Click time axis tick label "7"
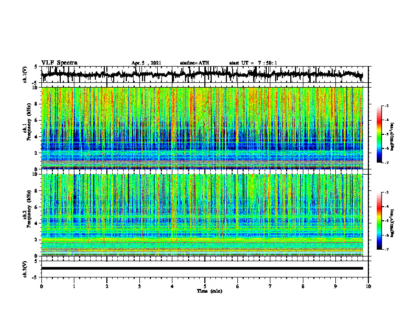Screen dimensions: 415x321 [x=270, y=286]
